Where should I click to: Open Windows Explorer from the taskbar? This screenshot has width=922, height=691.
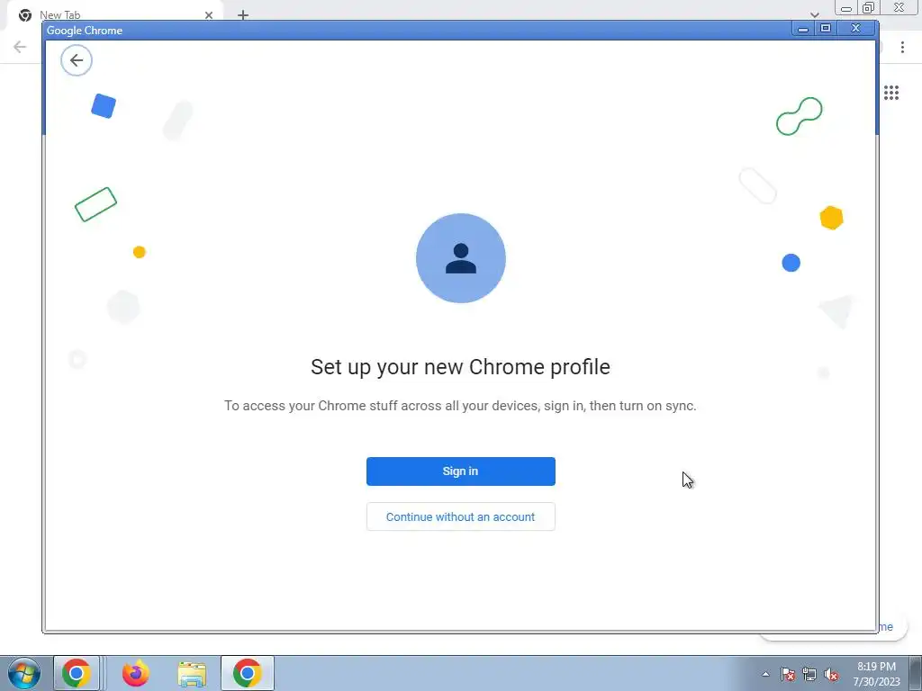[x=192, y=674]
